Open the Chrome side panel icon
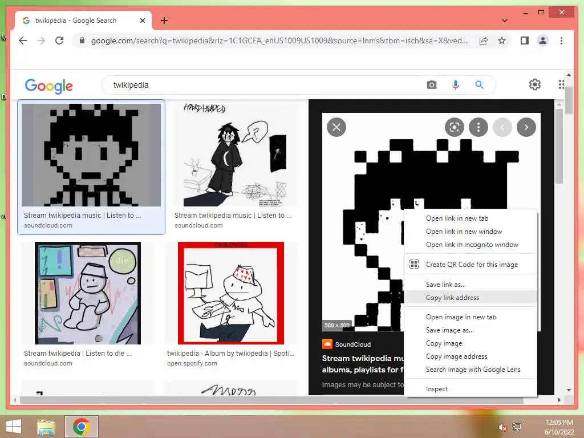This screenshot has height=438, width=584. (x=525, y=40)
